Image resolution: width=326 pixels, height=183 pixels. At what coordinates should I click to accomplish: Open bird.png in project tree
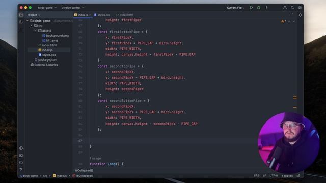pos(52,40)
